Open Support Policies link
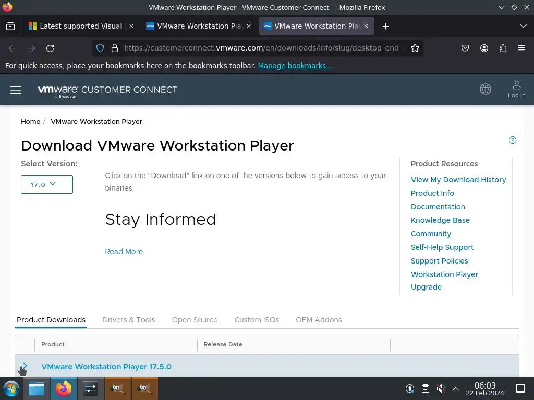Screen dimensions: 534x400 coord(439,261)
